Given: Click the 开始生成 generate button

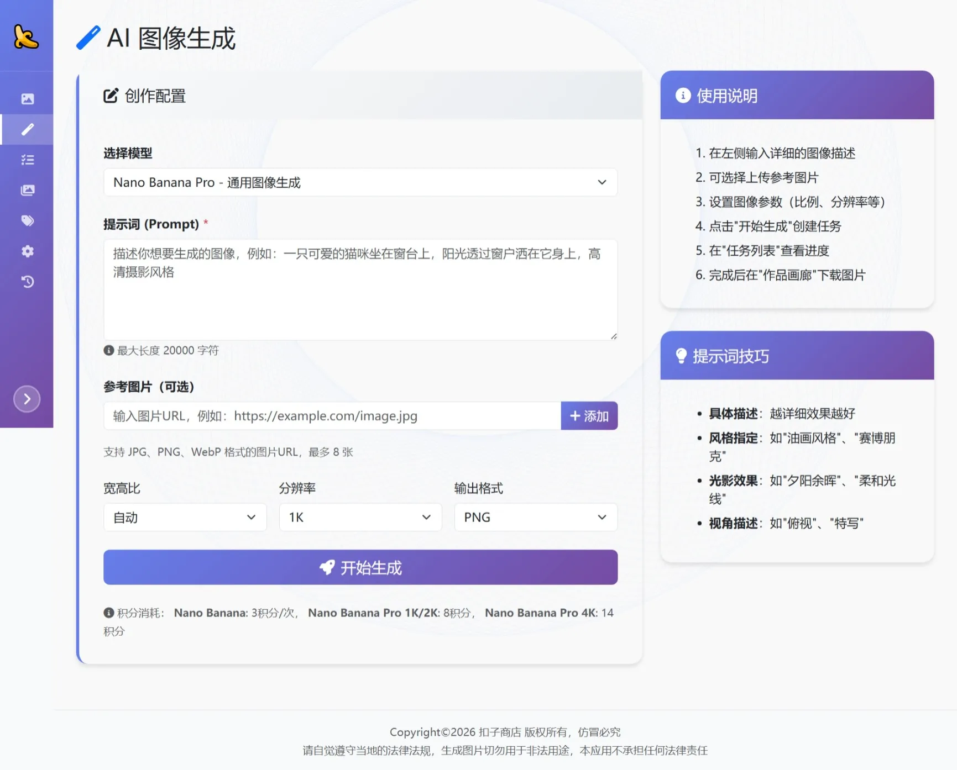Looking at the screenshot, I should click(x=360, y=567).
